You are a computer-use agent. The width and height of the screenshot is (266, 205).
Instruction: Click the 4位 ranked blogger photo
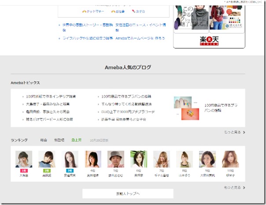point(93,159)
